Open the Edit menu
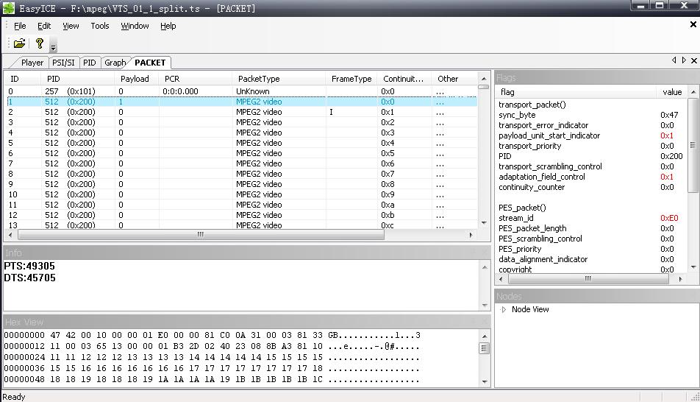 pos(44,26)
